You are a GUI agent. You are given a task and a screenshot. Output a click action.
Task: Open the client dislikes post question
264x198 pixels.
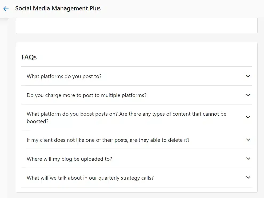tap(108, 140)
